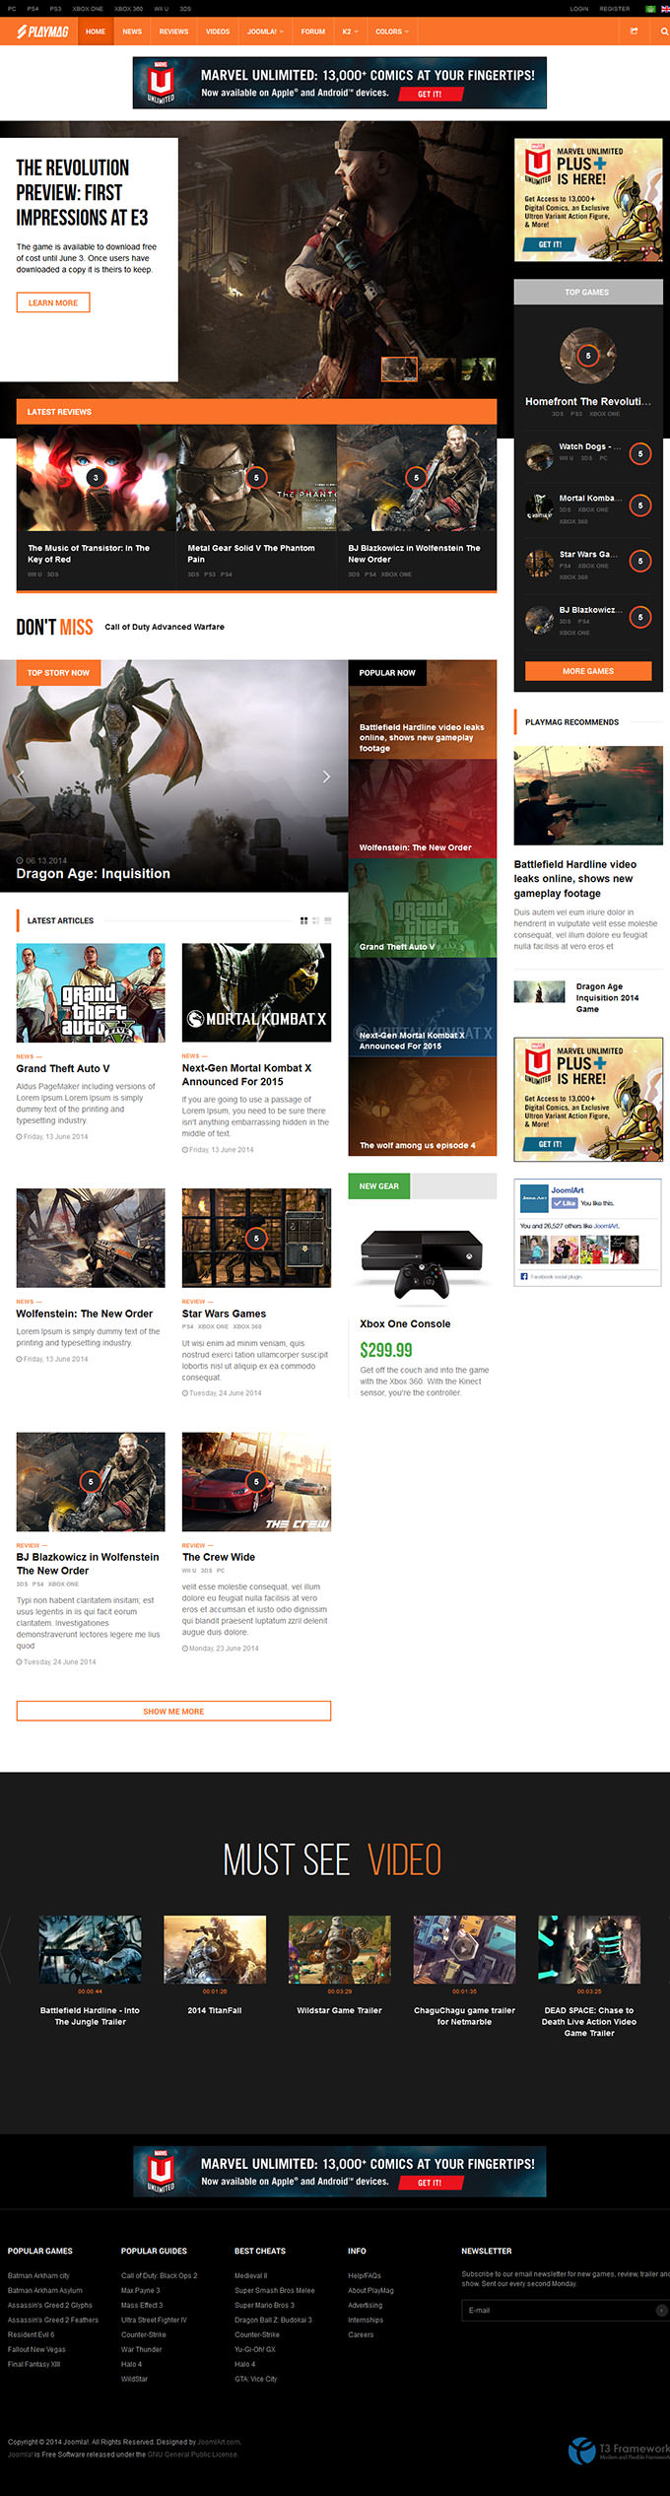Viewport: 670px width, 2496px height.
Task: Click the Facebook Like button
Action: 565,1203
